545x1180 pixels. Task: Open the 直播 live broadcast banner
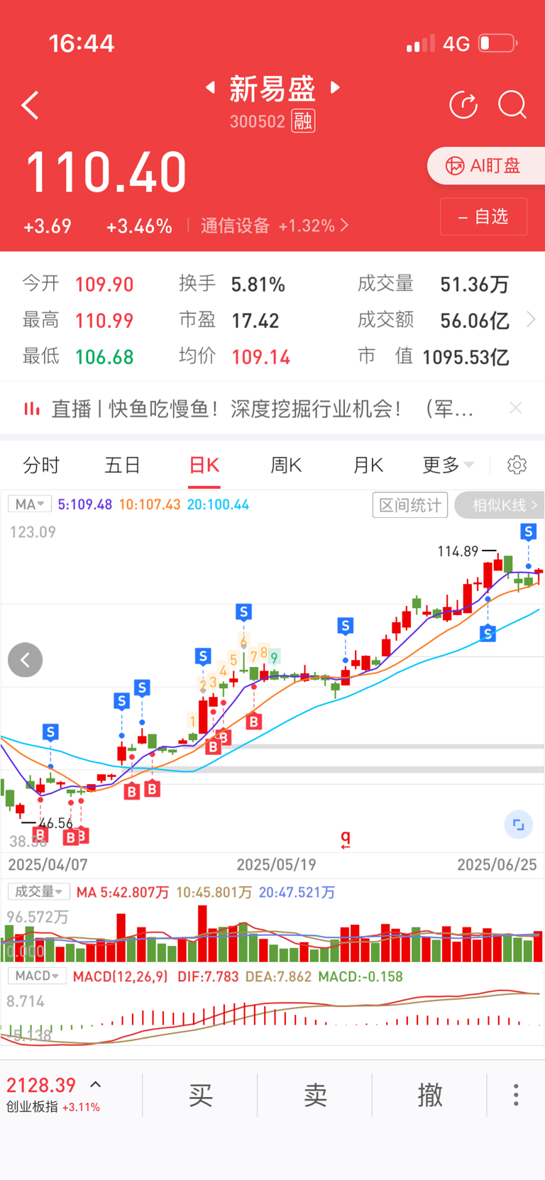[x=262, y=409]
